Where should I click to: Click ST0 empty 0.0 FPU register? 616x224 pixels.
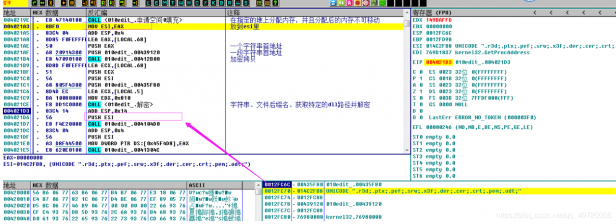tap(434, 137)
